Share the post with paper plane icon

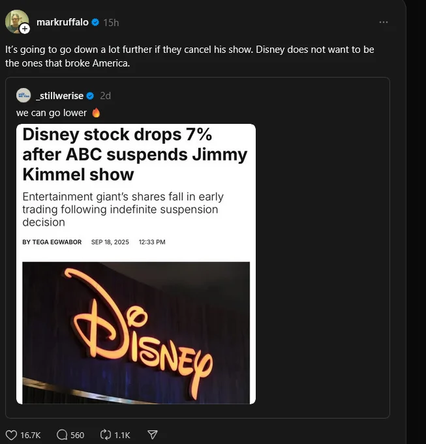[x=153, y=435]
